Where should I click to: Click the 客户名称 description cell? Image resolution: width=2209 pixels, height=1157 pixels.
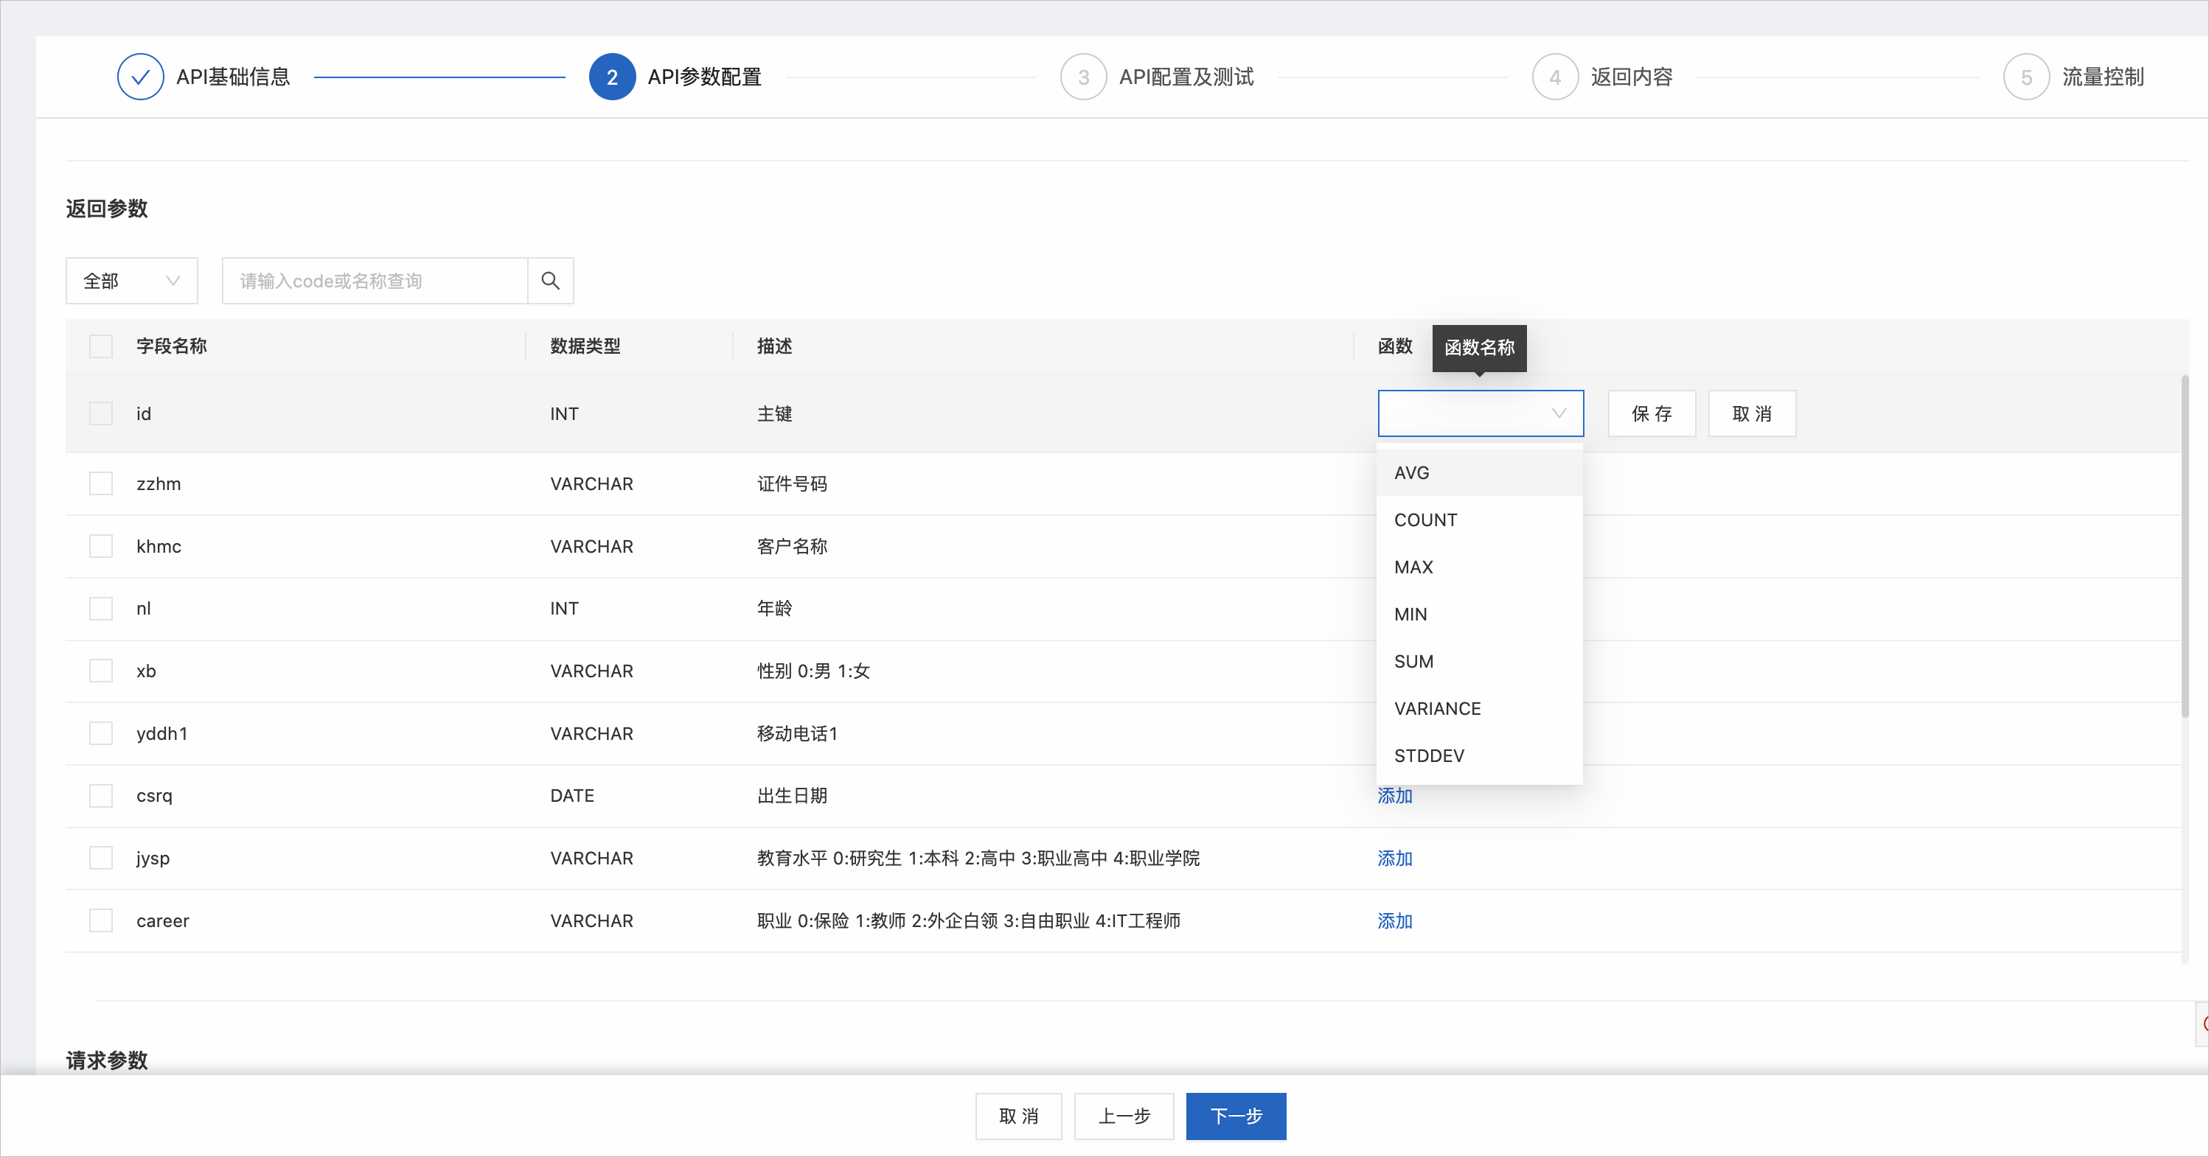tap(793, 546)
